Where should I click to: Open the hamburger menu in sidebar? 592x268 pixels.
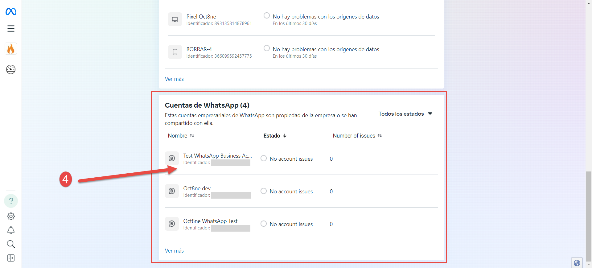tap(11, 29)
